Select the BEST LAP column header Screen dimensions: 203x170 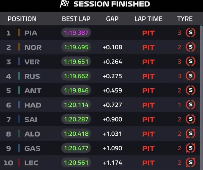tap(76, 19)
